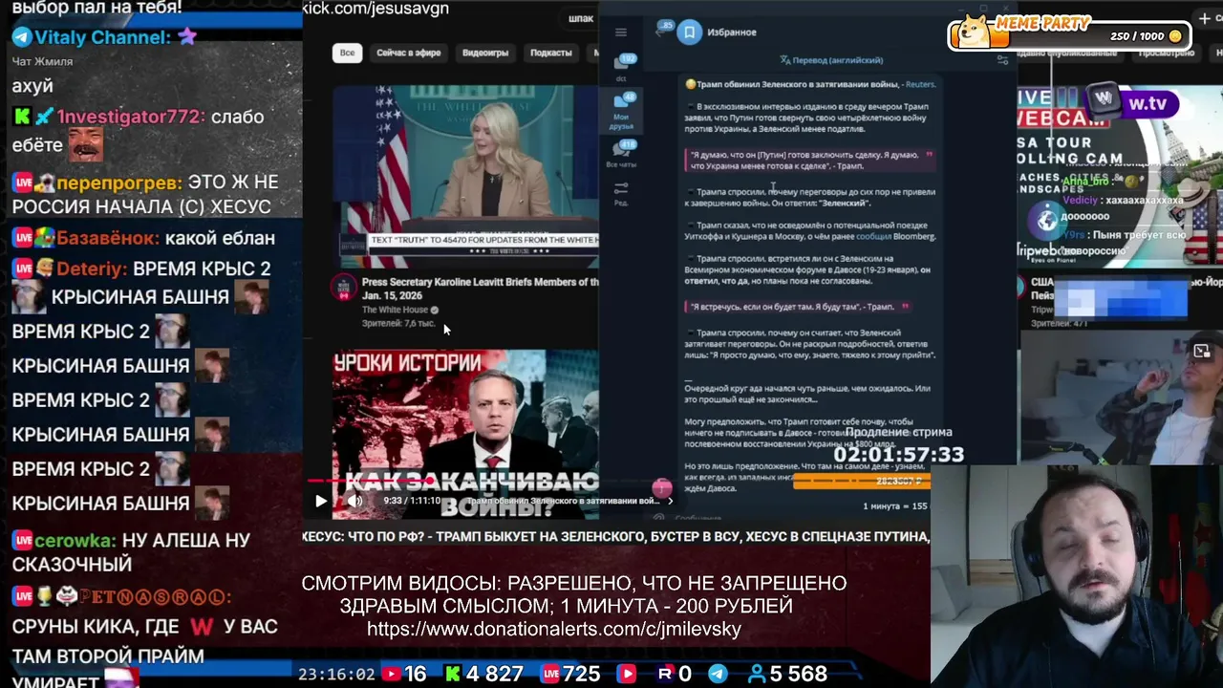The height and width of the screenshot is (688, 1223).
Task: Click the plus create button in YouTube header
Action: tap(1204, 18)
